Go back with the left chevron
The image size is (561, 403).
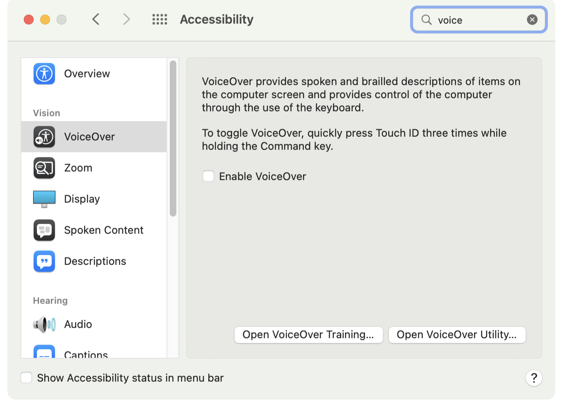[96, 19]
